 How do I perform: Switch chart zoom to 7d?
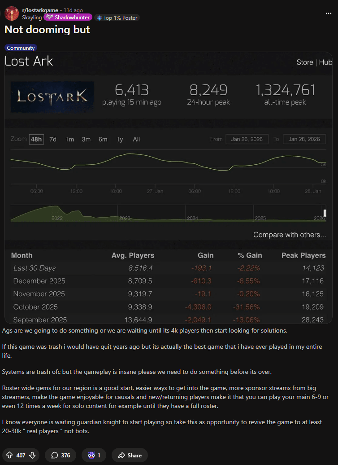coord(53,139)
